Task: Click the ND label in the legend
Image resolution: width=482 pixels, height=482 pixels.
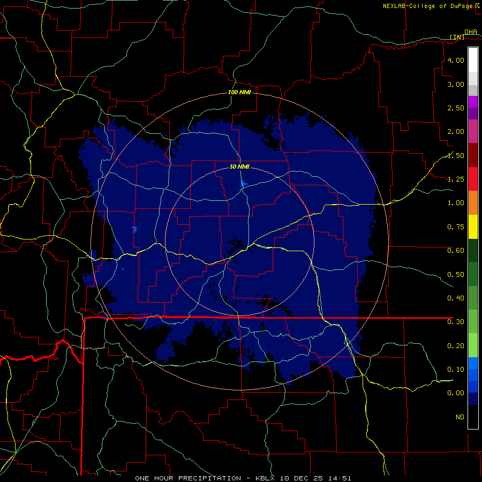Action: pos(460,417)
